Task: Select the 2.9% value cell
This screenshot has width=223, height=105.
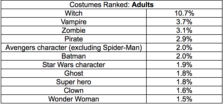Action: pos(184,39)
